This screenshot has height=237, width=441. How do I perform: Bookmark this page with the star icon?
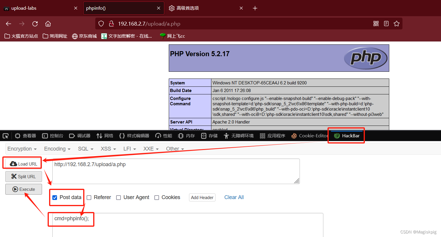point(397,24)
